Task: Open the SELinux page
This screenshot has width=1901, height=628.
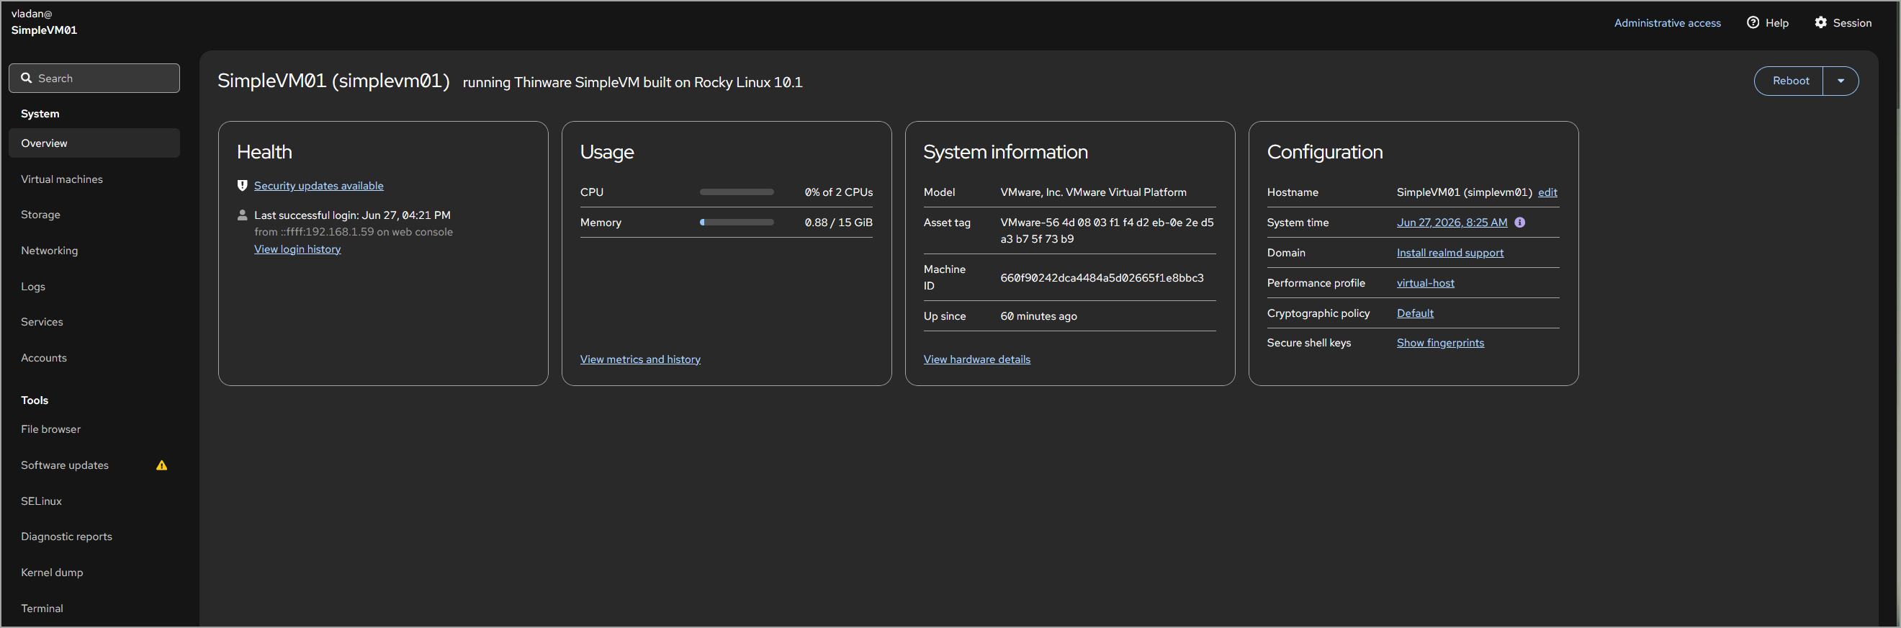Action: point(94,501)
